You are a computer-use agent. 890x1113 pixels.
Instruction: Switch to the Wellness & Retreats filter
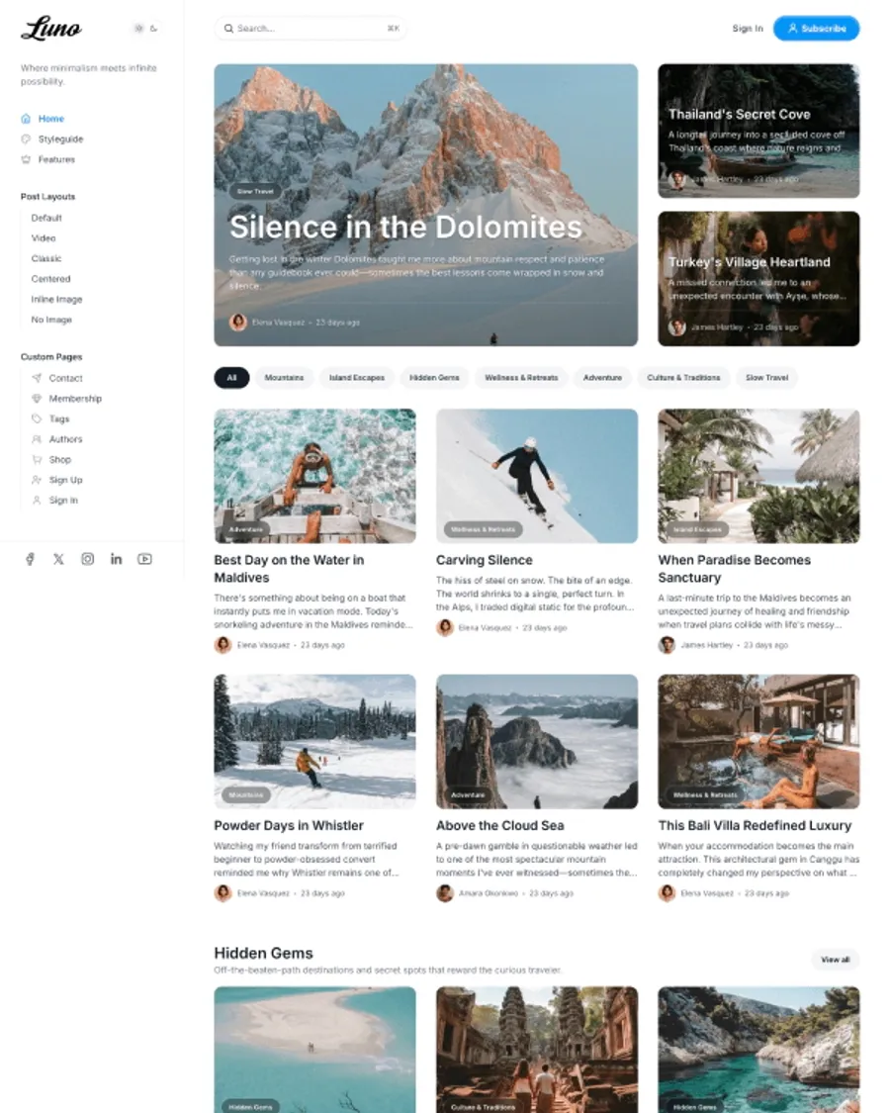(x=521, y=377)
